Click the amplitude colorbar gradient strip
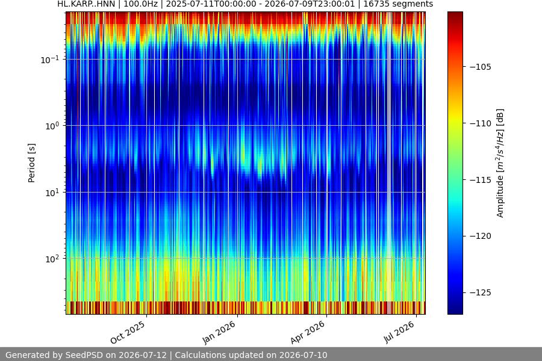The height and width of the screenshot is (361, 542). click(455, 163)
